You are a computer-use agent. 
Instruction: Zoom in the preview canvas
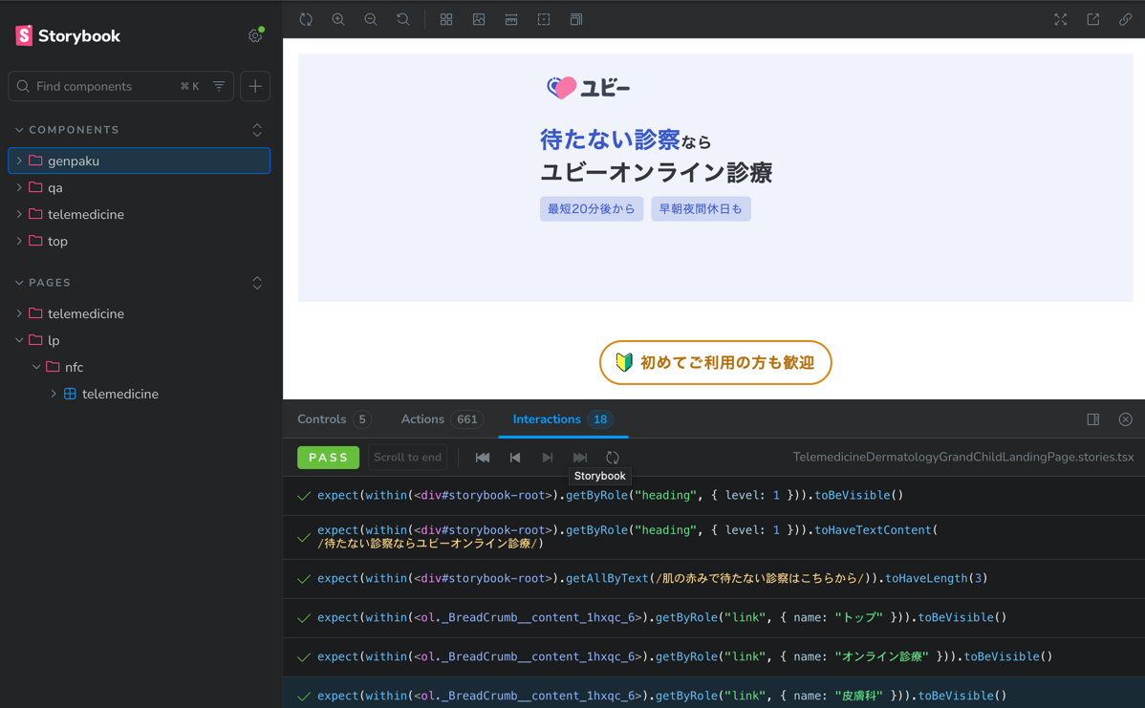(338, 20)
